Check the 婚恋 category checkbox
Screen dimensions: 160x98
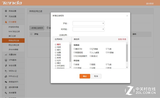click(56, 63)
